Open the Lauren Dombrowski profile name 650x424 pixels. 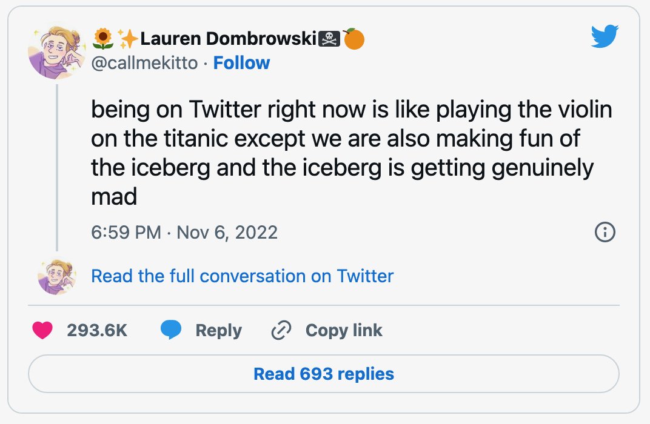(x=229, y=39)
